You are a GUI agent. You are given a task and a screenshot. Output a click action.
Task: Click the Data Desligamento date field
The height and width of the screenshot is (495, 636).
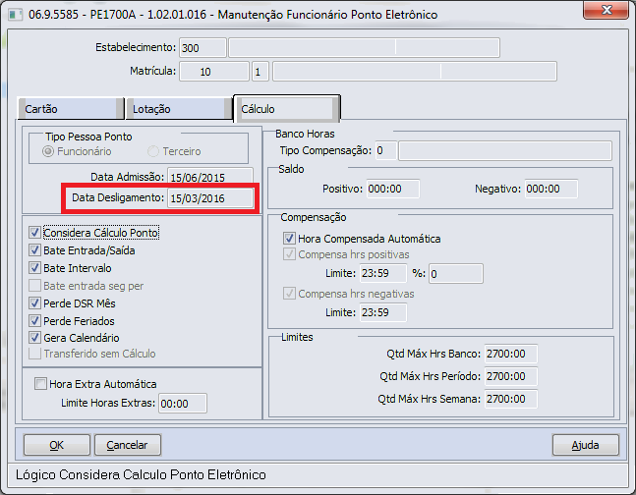click(210, 198)
